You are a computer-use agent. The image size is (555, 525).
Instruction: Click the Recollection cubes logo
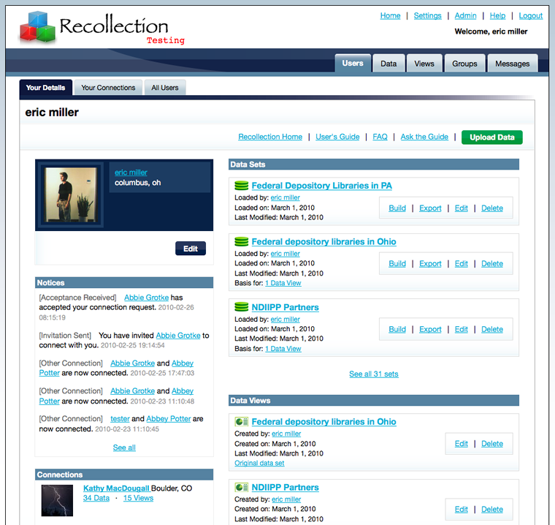(37, 27)
